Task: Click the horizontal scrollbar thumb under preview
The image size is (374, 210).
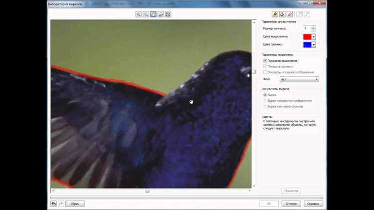Action: [x=148, y=191]
